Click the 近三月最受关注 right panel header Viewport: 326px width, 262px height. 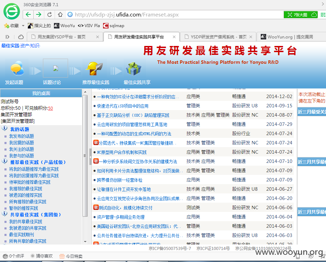coord(312,112)
